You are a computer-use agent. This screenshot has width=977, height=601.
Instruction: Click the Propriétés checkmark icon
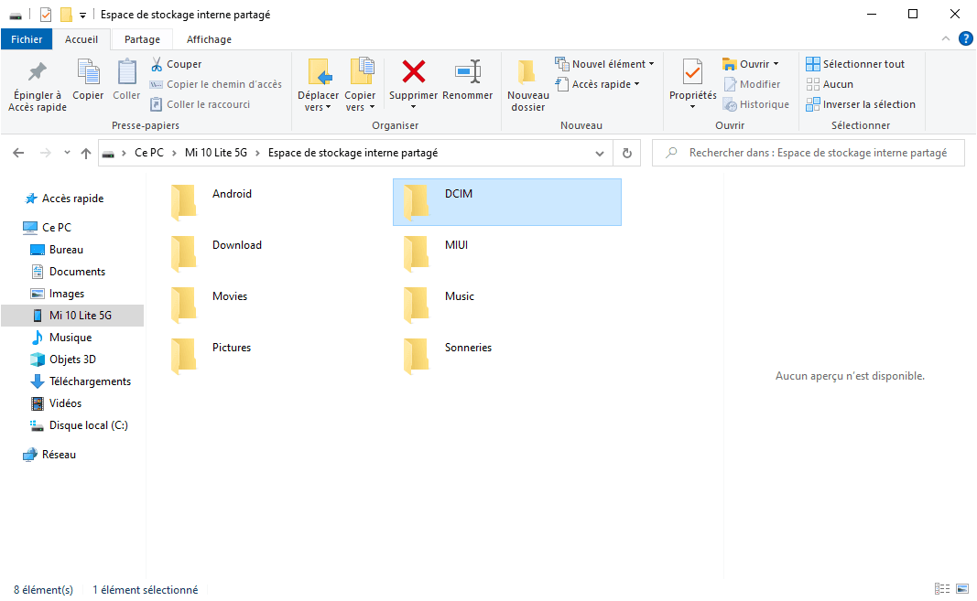pyautogui.click(x=692, y=71)
